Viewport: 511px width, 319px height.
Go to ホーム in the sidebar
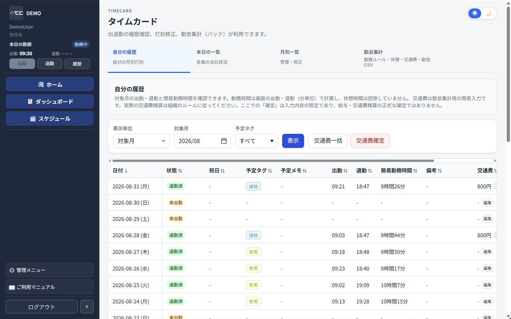pyautogui.click(x=50, y=84)
